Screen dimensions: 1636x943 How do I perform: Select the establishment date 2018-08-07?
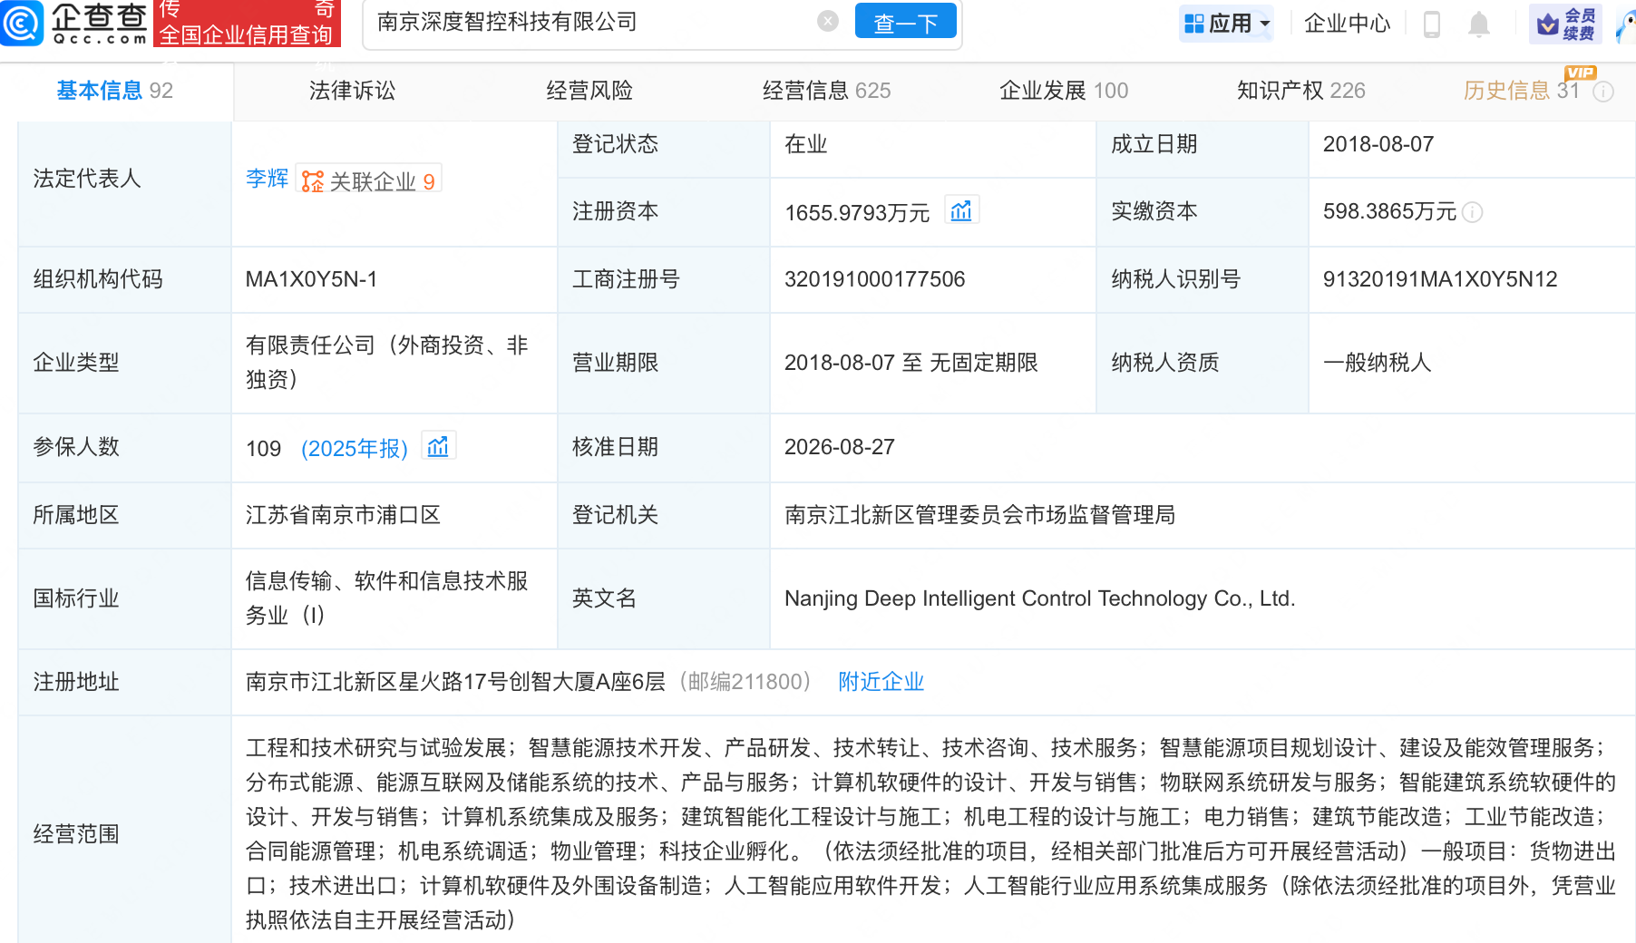pyautogui.click(x=1378, y=144)
